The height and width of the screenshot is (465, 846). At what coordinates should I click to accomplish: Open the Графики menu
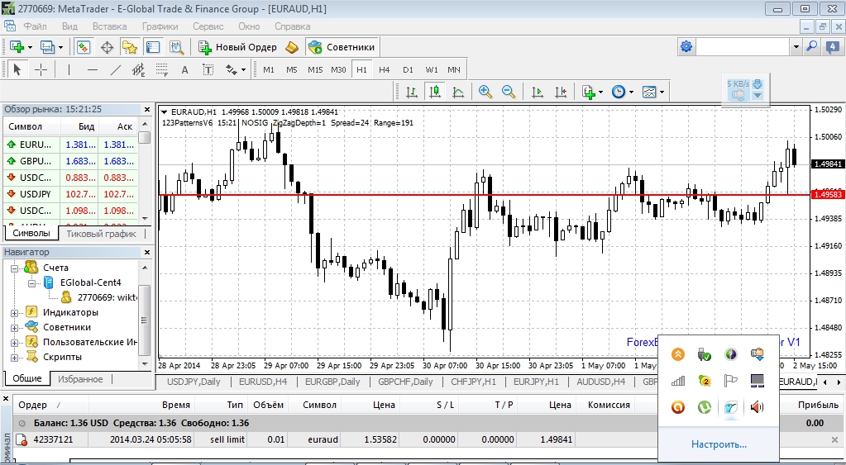coord(160,26)
